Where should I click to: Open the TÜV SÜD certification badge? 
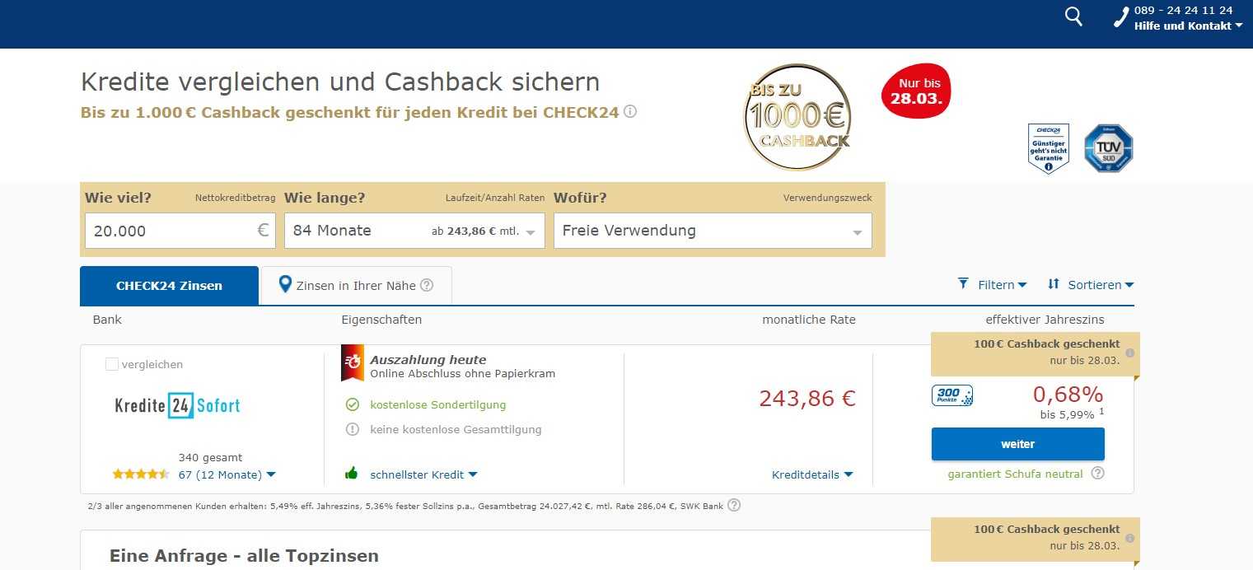(1108, 148)
